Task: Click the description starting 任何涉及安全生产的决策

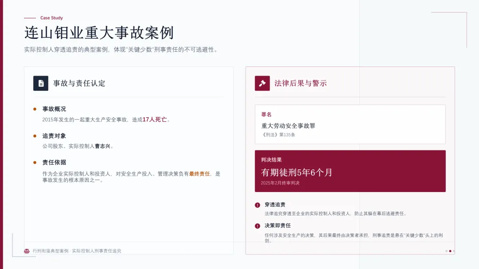Action: [x=354, y=238]
